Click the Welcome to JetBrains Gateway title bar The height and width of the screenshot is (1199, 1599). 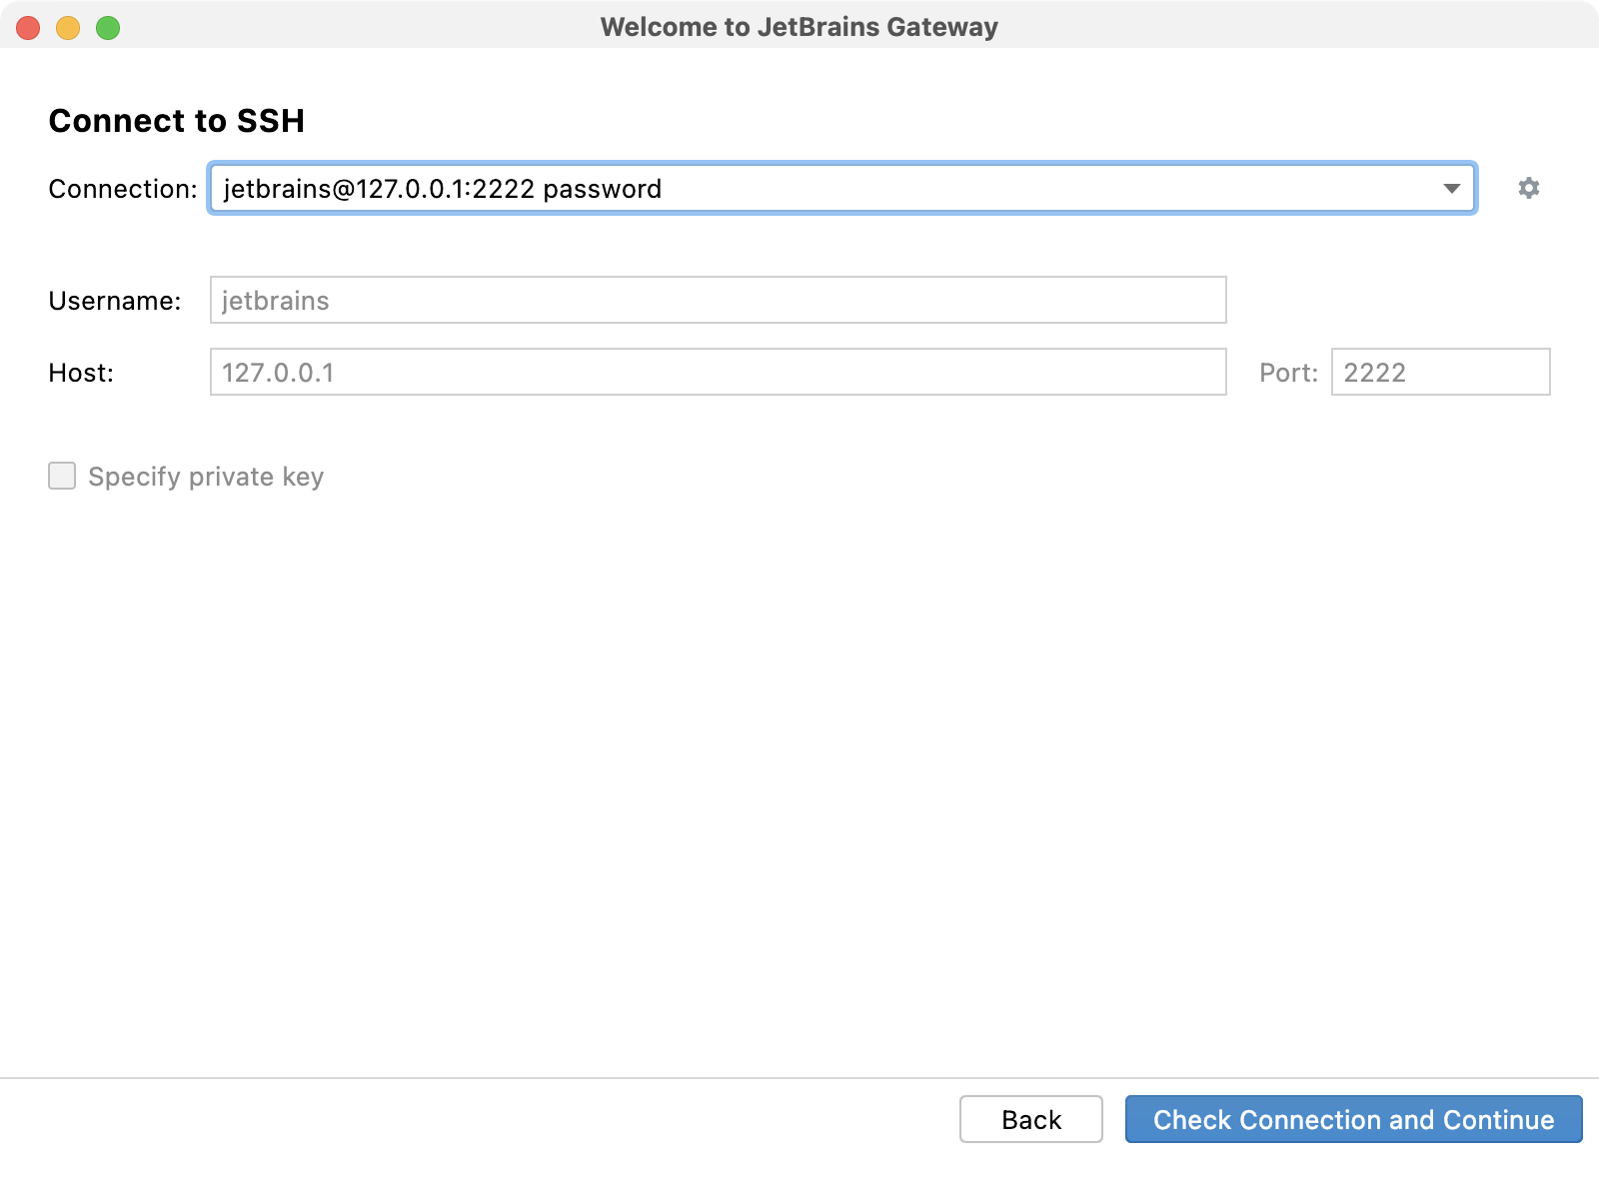coord(799,27)
